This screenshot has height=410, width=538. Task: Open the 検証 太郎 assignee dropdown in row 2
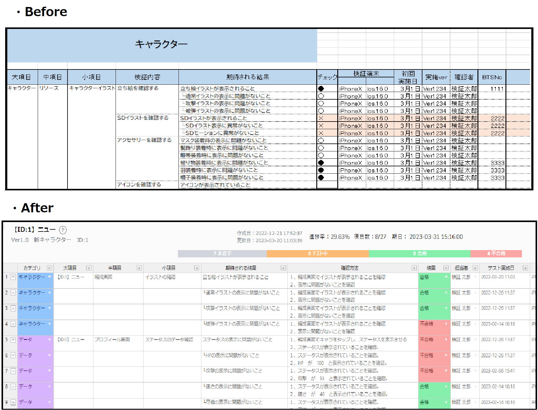(x=475, y=292)
